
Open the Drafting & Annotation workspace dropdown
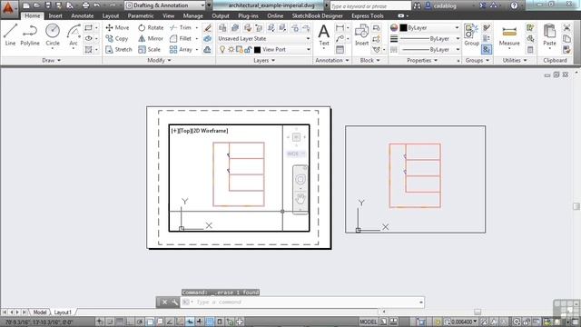pyautogui.click(x=165, y=5)
